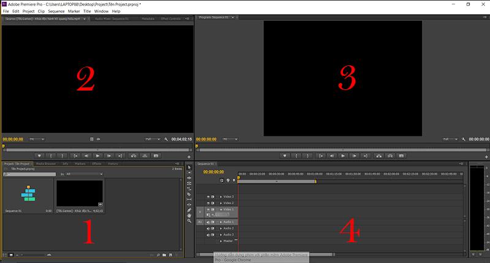Toggle A1 source track targeting
490x263 pixels.
click(200, 222)
